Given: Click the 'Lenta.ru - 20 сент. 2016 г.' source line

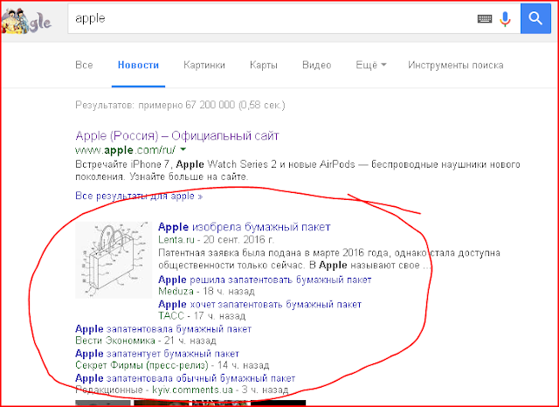Looking at the screenshot, I should point(216,239).
